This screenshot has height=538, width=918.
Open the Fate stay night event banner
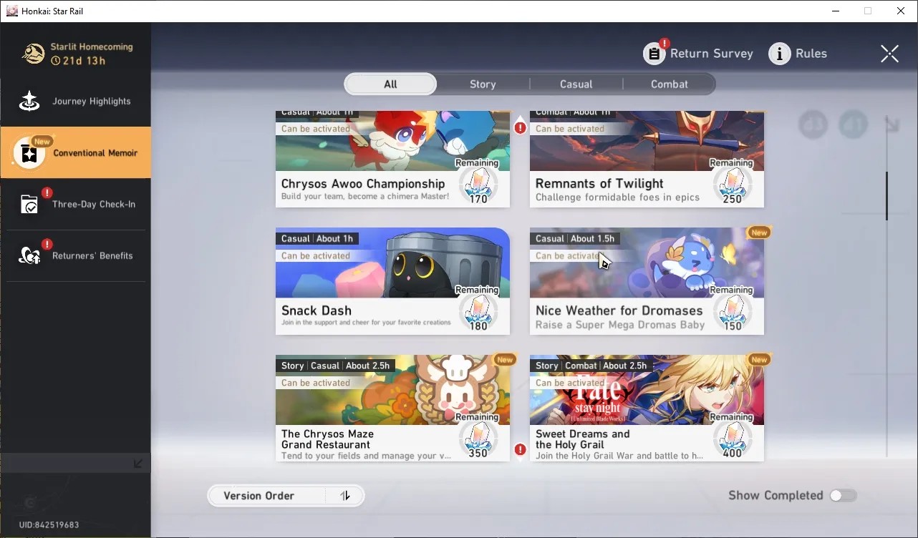(647, 390)
